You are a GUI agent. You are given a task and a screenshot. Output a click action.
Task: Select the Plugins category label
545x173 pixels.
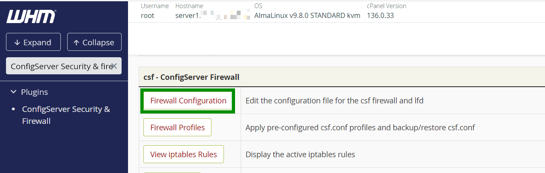35,92
